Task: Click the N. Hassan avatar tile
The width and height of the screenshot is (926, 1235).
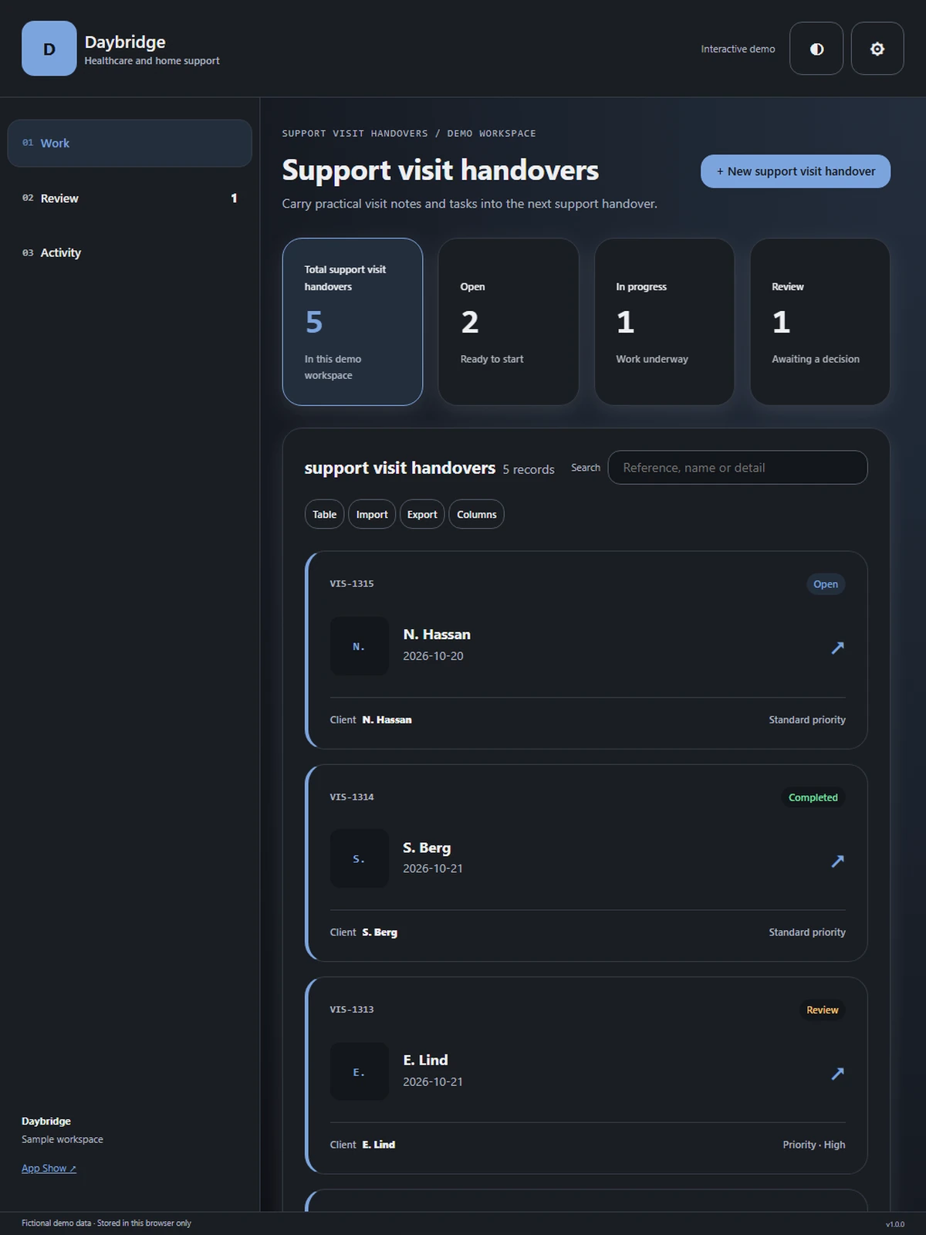Action: [360, 646]
